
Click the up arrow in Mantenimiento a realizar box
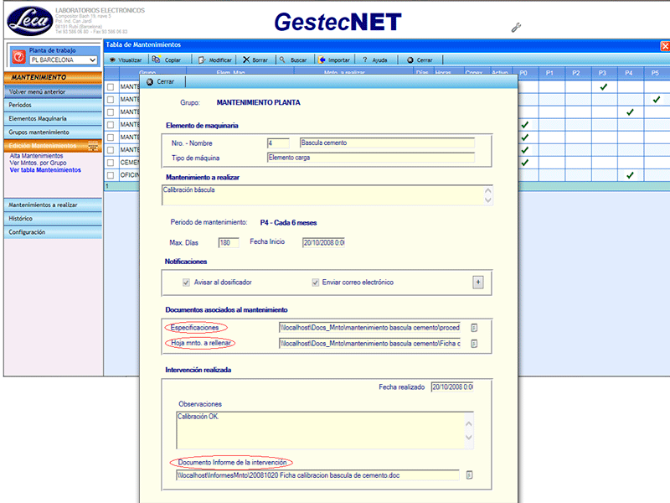pyautogui.click(x=488, y=190)
